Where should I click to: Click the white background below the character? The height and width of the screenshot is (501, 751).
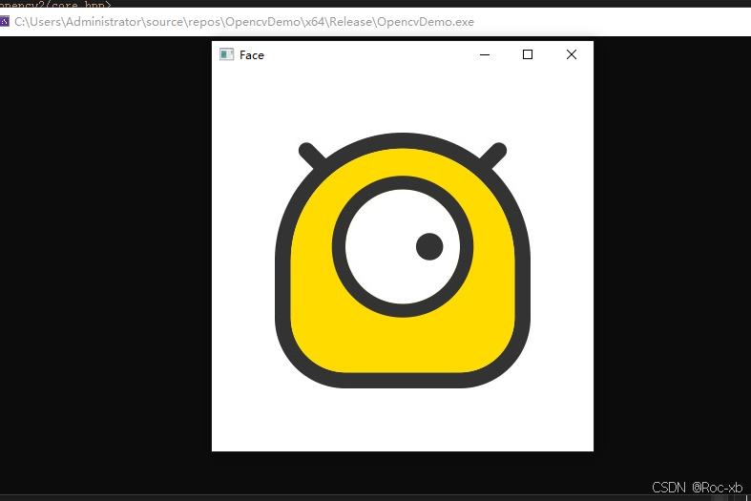(403, 420)
